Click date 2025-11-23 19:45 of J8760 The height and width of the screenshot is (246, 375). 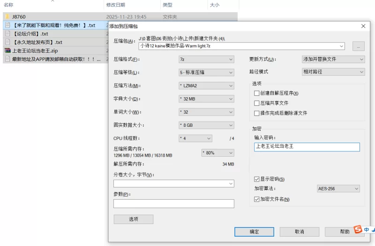(126, 17)
